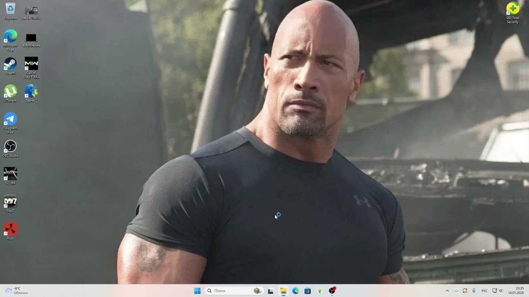Open the Корзина recycle bin icon
This screenshot has height=297, width=529.
(x=10, y=11)
